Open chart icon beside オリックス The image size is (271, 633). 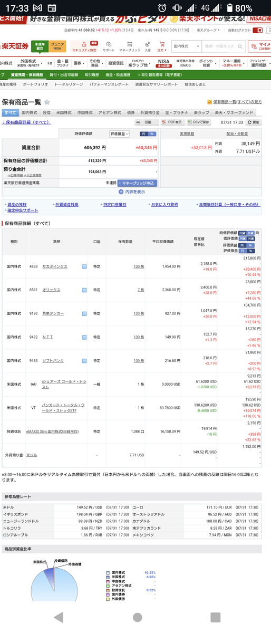tap(84, 290)
